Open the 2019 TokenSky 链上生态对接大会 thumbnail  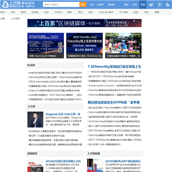(x=85, y=45)
